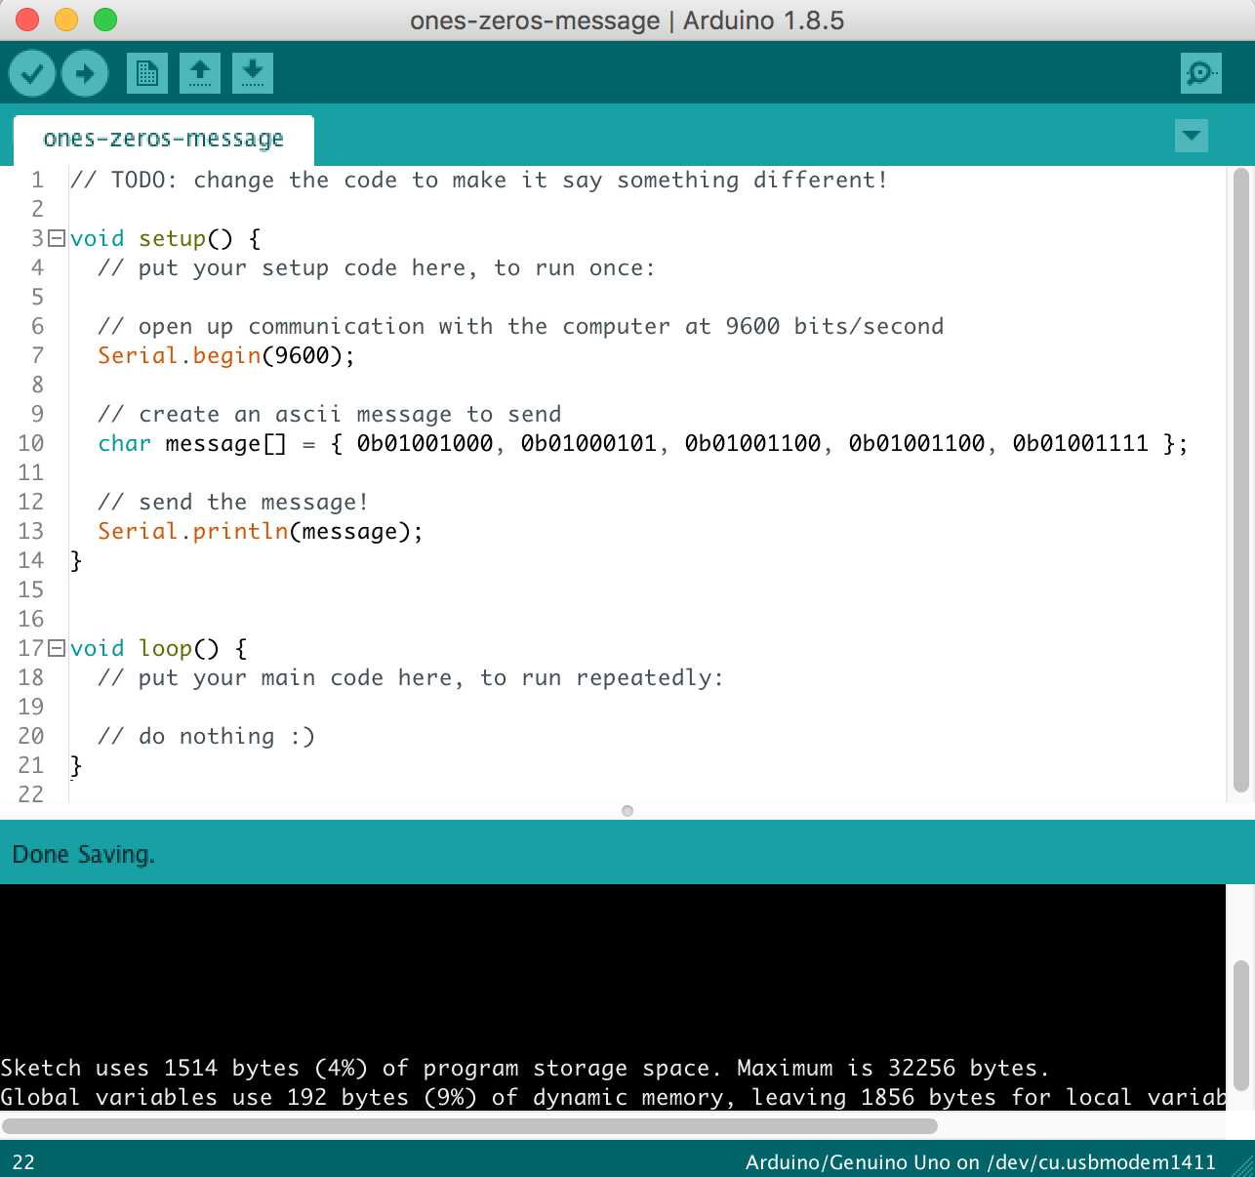Click the "send the message!" comment
Viewport: 1255px width, 1177px height.
point(232,503)
